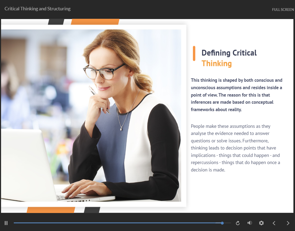Click the orange stripe above the photo
The image size is (295, 231).
(95, 22)
